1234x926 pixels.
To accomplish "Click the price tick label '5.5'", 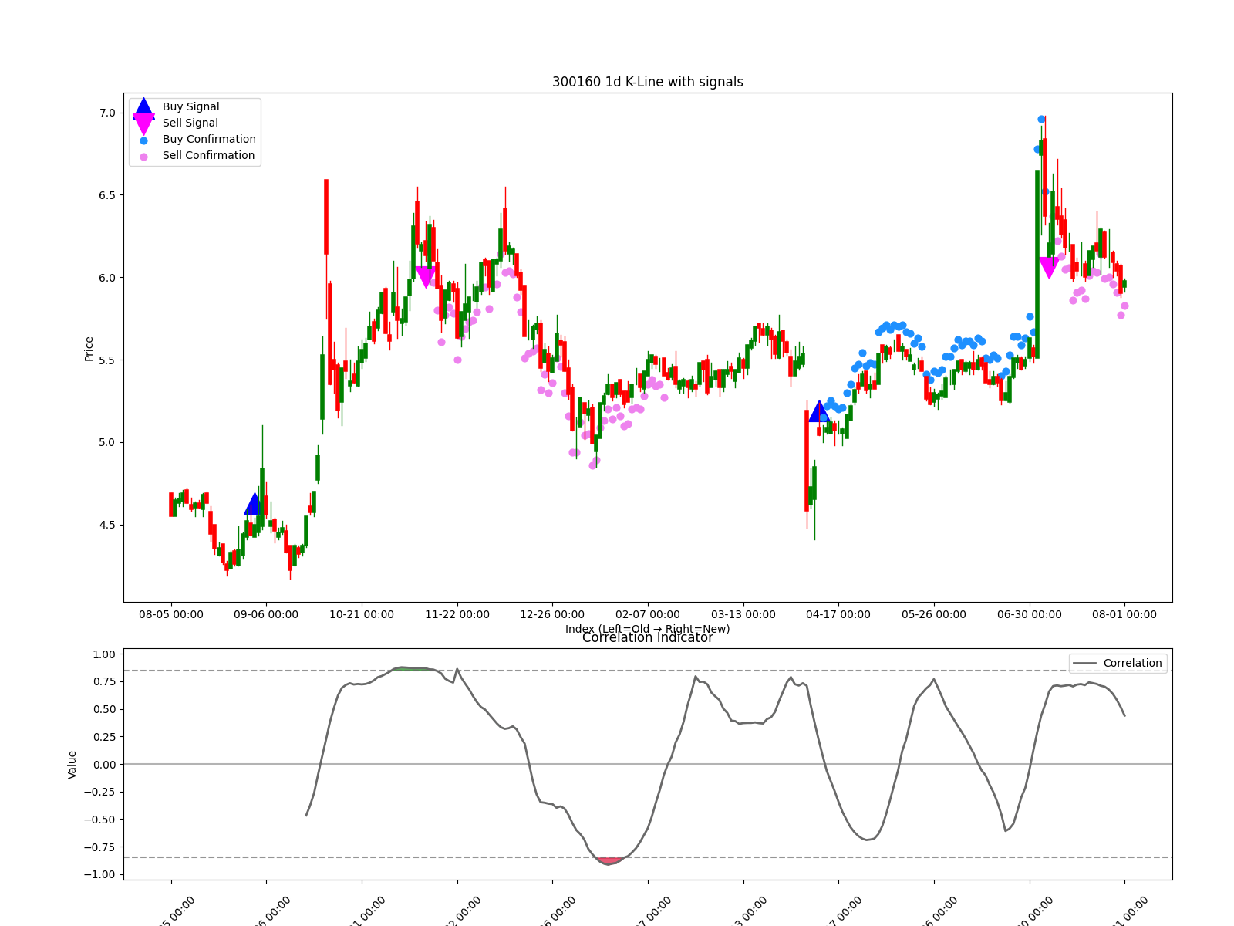I will pyautogui.click(x=107, y=360).
